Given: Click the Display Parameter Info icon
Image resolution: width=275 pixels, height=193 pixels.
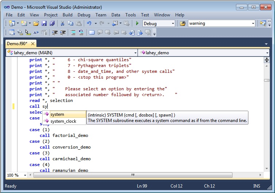Looking at the screenshot, I should coord(20,33).
